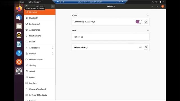Open Search settings panel
The width and height of the screenshot is (180, 101).
coord(39,42)
